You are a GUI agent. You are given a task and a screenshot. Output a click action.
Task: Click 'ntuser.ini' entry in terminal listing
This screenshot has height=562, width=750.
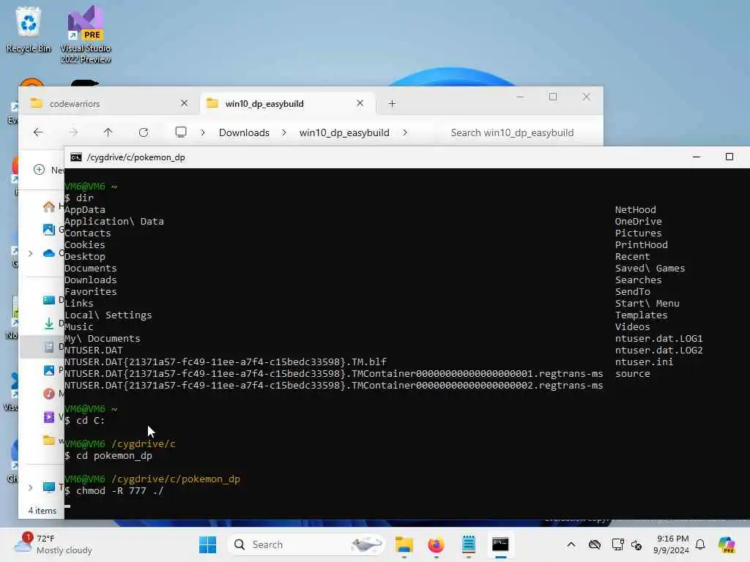coord(644,362)
